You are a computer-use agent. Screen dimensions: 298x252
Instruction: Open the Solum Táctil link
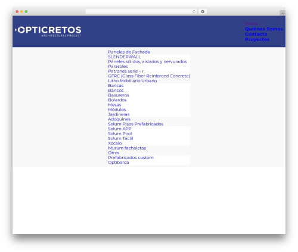120,138
